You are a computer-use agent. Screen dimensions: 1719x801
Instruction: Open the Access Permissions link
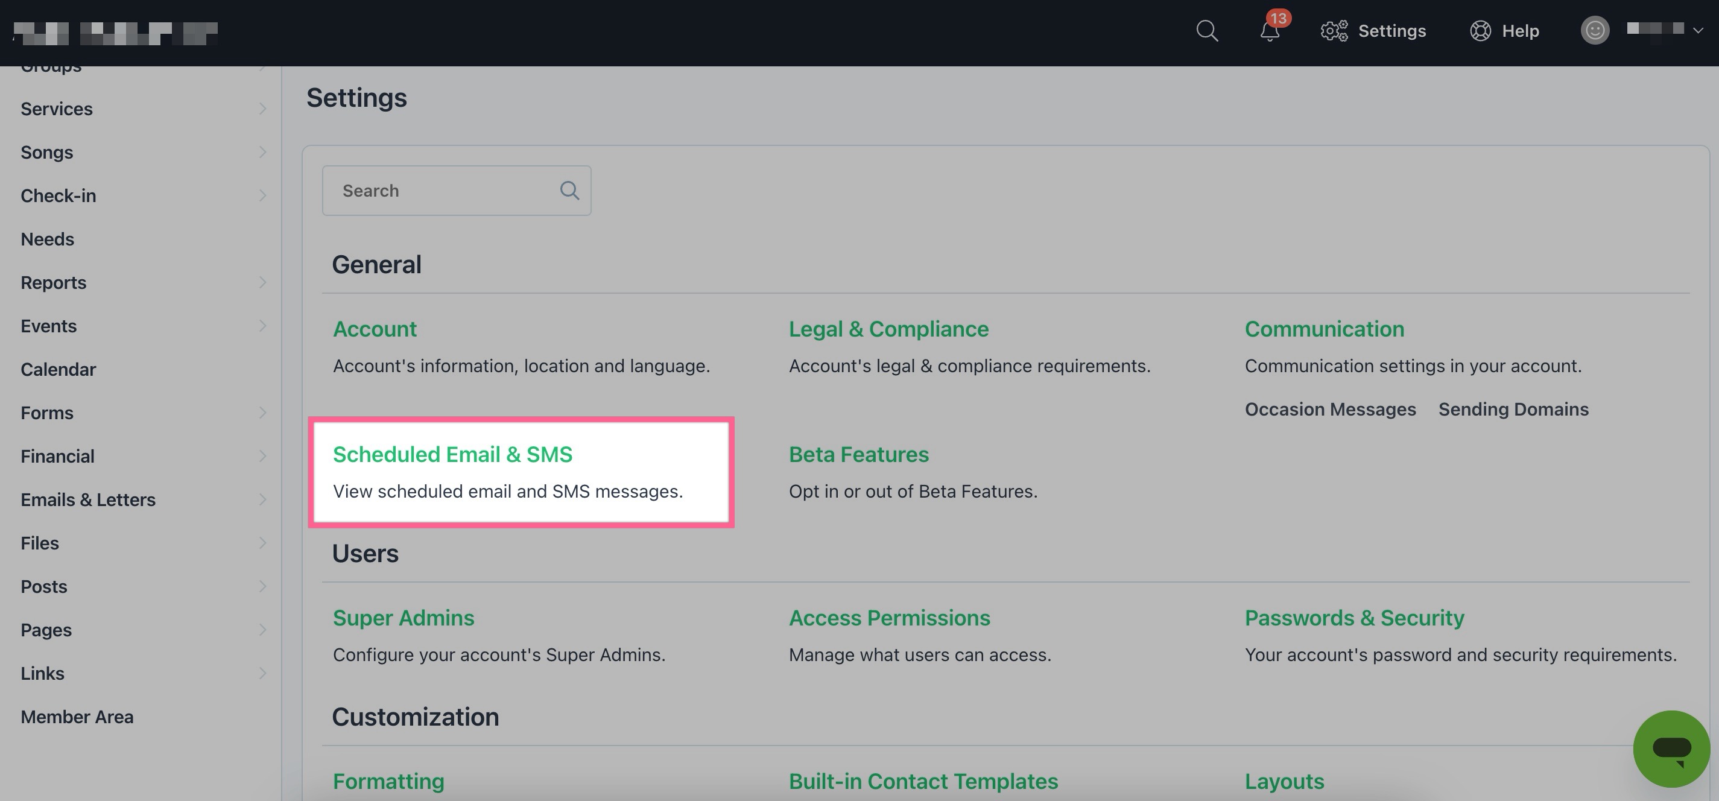[889, 618]
